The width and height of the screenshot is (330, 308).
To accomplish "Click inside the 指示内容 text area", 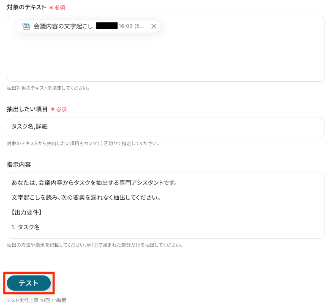I will click(x=166, y=206).
